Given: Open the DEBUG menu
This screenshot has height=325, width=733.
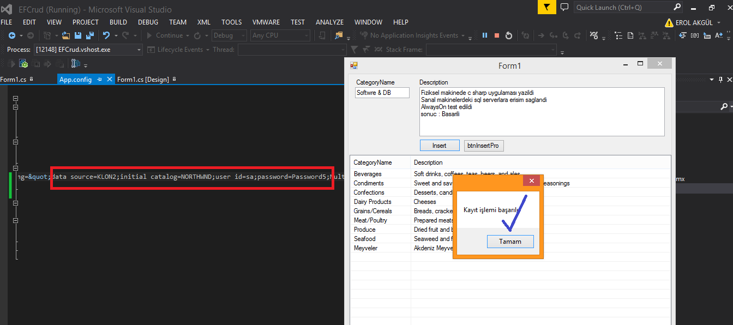Looking at the screenshot, I should click(x=148, y=22).
